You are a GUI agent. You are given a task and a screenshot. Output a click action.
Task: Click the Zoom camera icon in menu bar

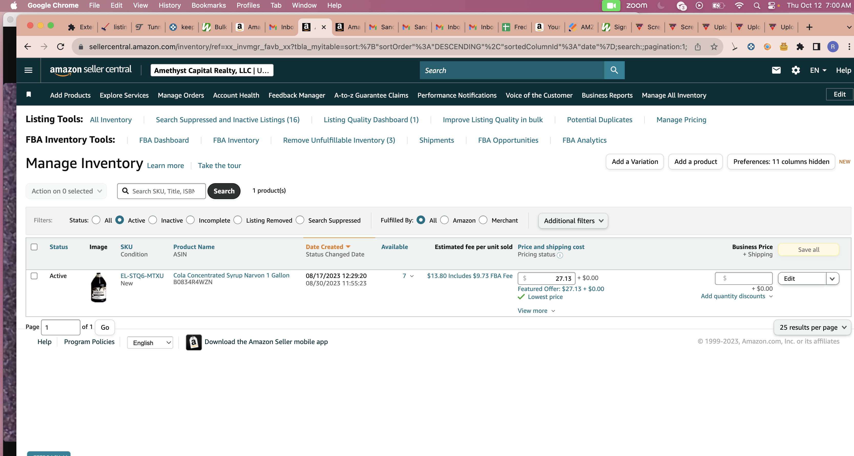(x=611, y=5)
